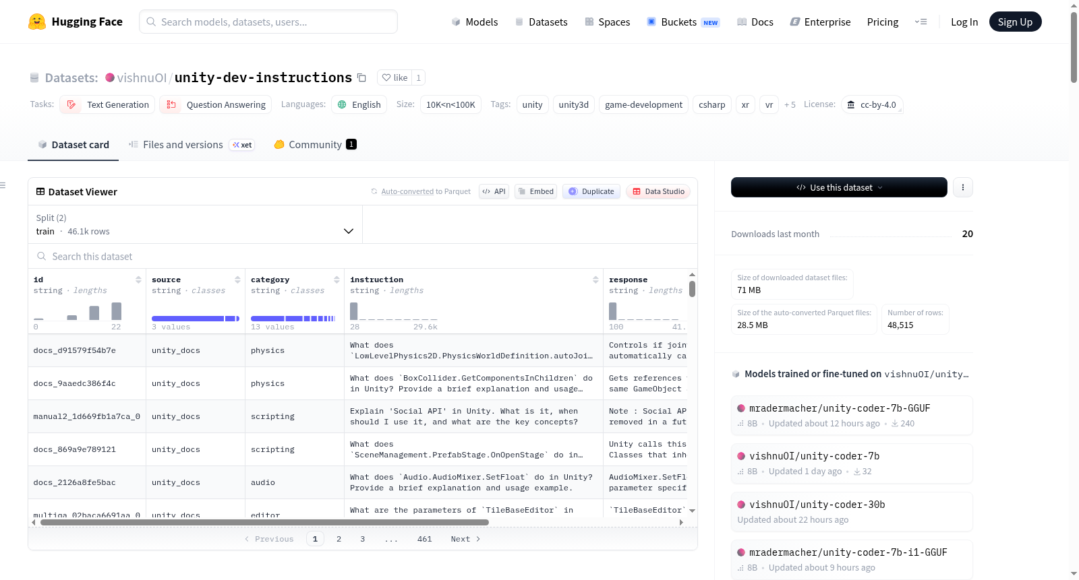Click the Search this dataset field
This screenshot has width=1079, height=580.
pos(363,256)
